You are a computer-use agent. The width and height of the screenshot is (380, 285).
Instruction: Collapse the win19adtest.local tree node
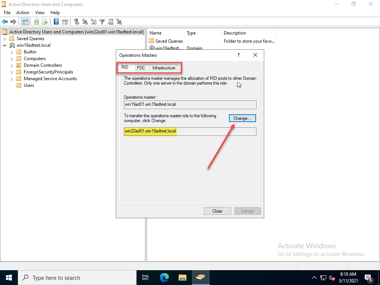tap(5, 45)
